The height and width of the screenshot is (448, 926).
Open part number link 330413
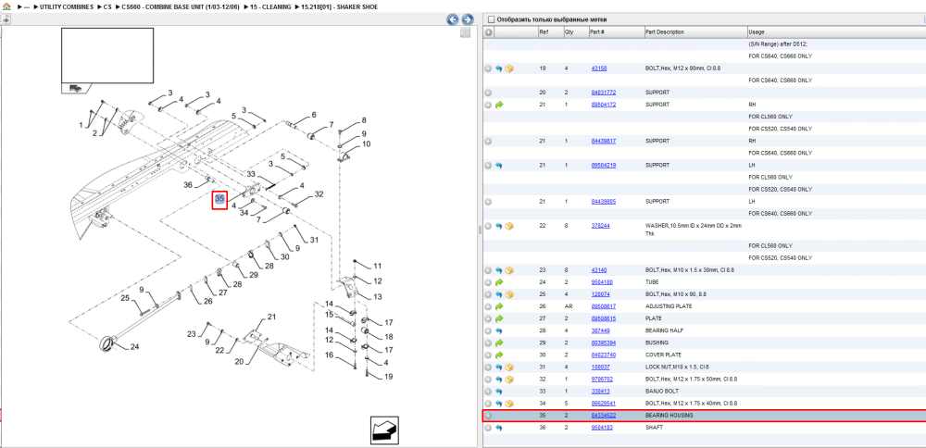tap(600, 392)
